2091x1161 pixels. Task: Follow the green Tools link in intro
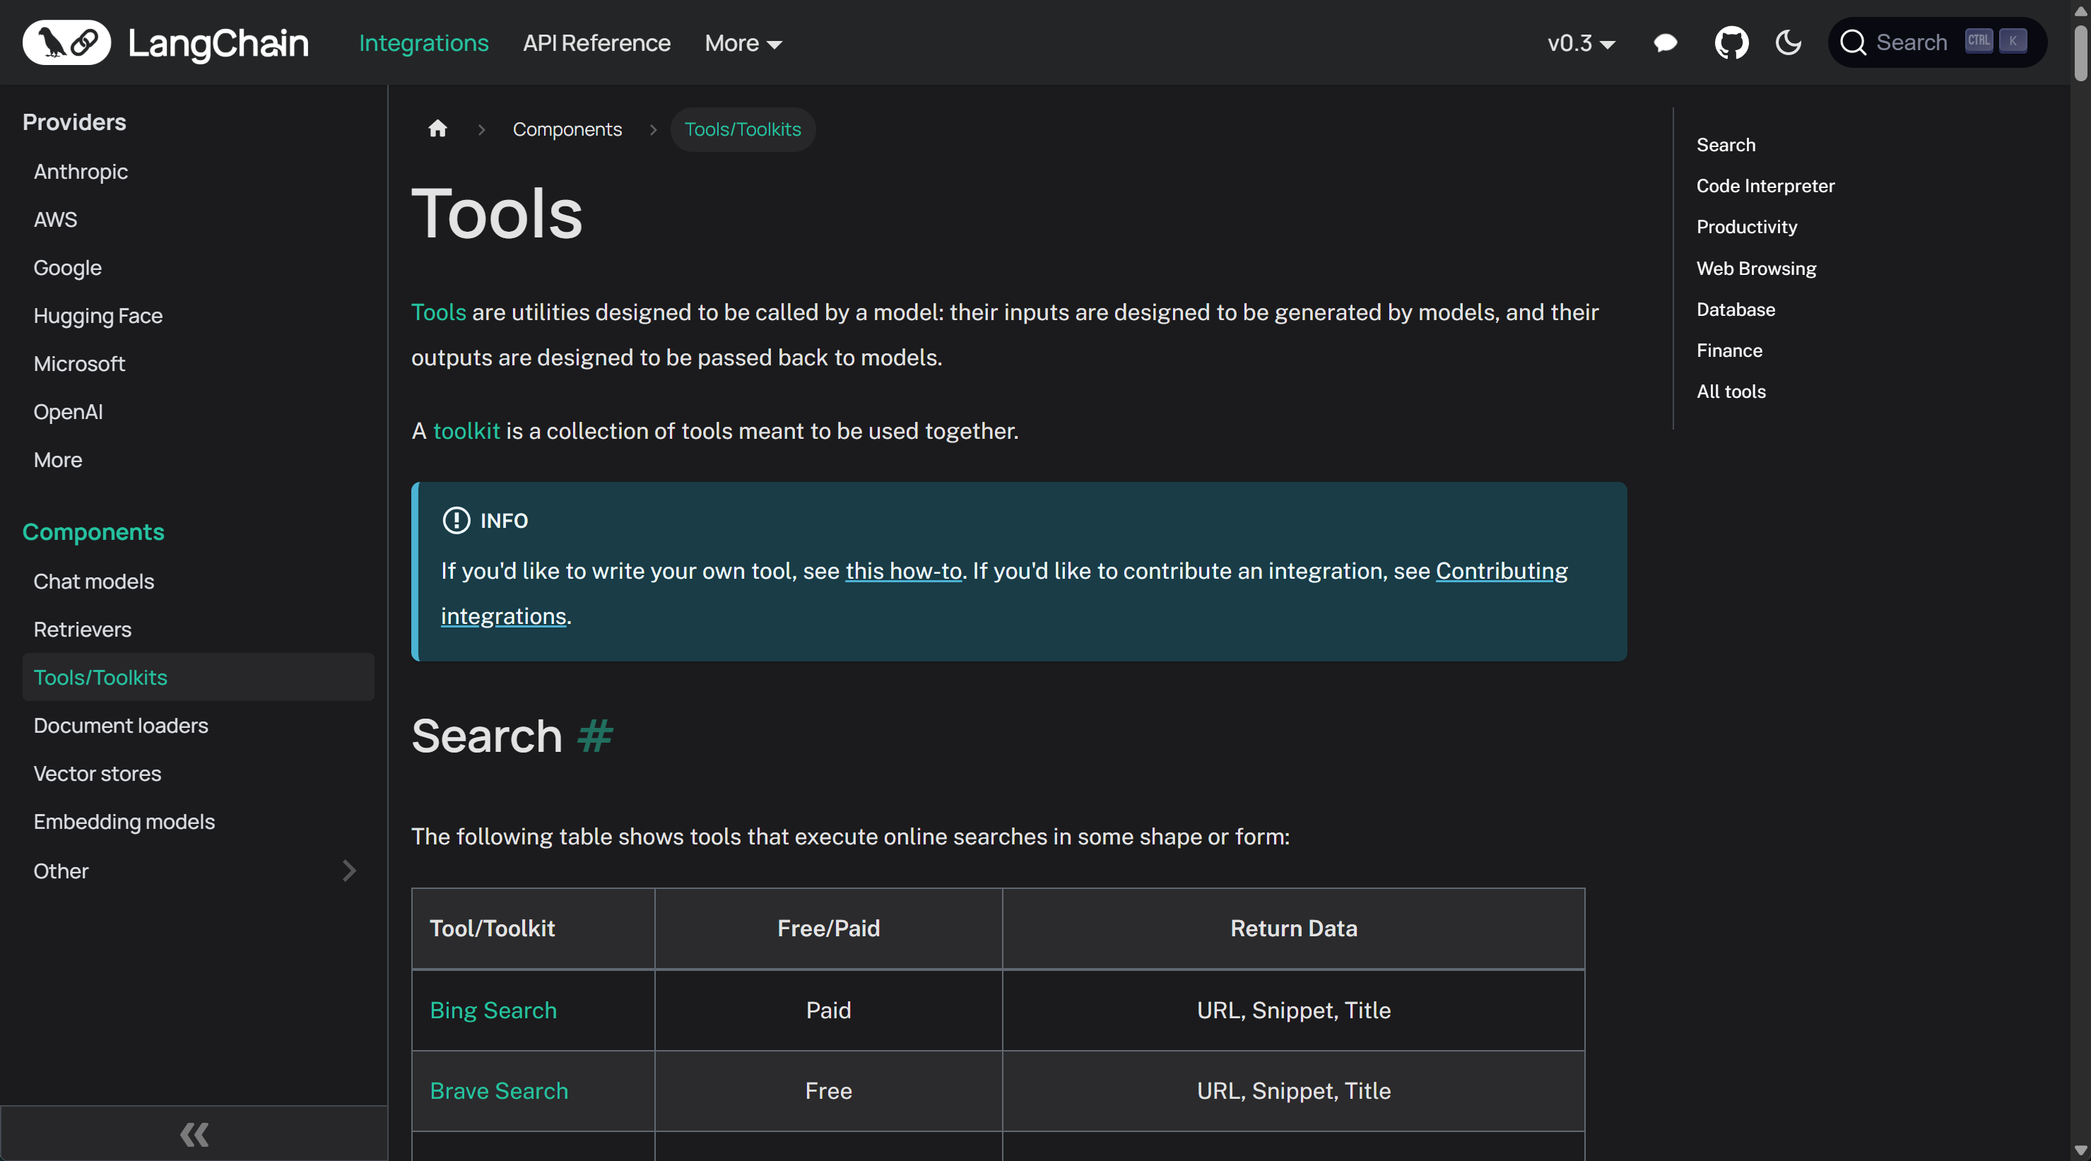tap(438, 312)
